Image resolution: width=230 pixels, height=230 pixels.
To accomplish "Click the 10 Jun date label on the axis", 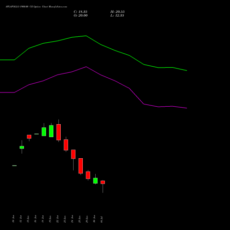I will click(13, 219).
